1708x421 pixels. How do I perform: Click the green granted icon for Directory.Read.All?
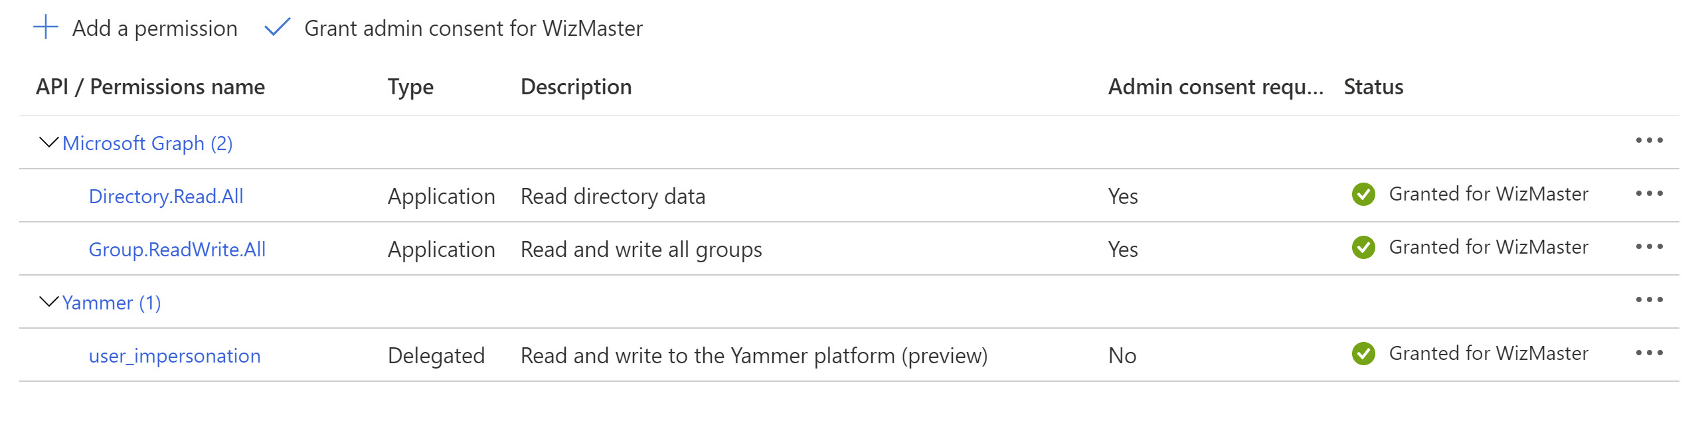tap(1363, 194)
